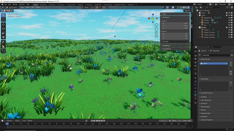Open the Modifiers properties tab

tap(195, 81)
